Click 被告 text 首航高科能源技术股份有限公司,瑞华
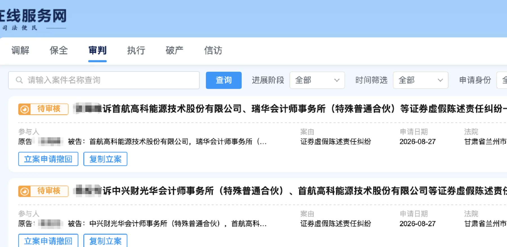Screen dimensions: 507x247 (x=178, y=142)
